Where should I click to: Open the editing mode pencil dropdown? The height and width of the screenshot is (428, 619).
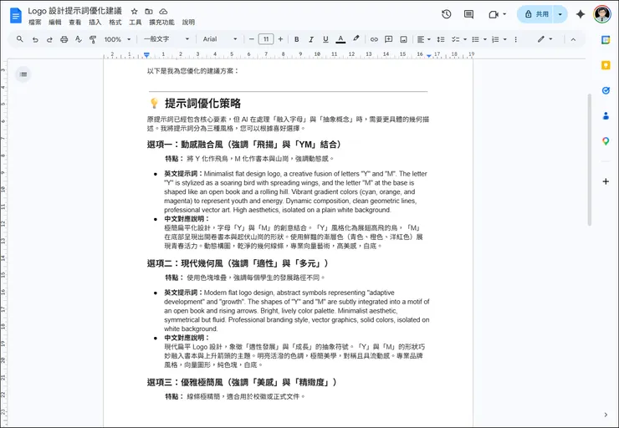point(545,39)
